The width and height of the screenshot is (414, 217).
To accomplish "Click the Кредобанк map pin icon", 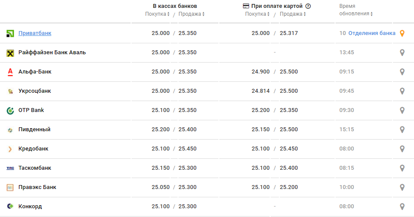I will pyautogui.click(x=402, y=149).
